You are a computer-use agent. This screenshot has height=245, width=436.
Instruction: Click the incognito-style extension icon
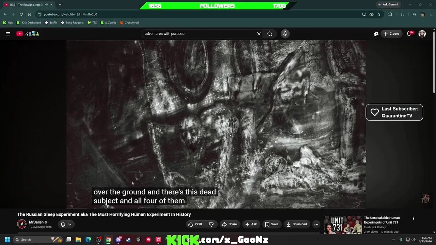(402, 14)
